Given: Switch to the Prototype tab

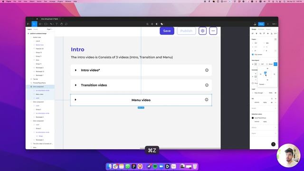Looking at the screenshot, I should click(x=261, y=29).
